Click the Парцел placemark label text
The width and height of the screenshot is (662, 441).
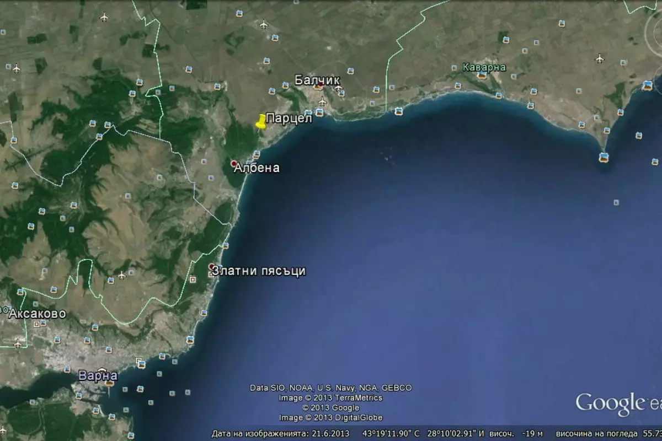(289, 117)
